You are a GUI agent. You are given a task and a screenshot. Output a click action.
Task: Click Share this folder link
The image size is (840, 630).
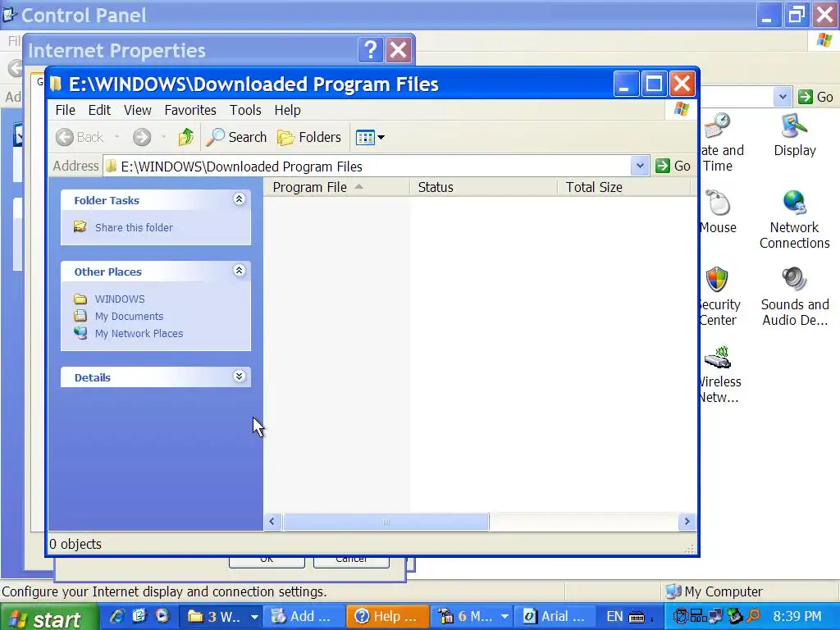tap(134, 228)
